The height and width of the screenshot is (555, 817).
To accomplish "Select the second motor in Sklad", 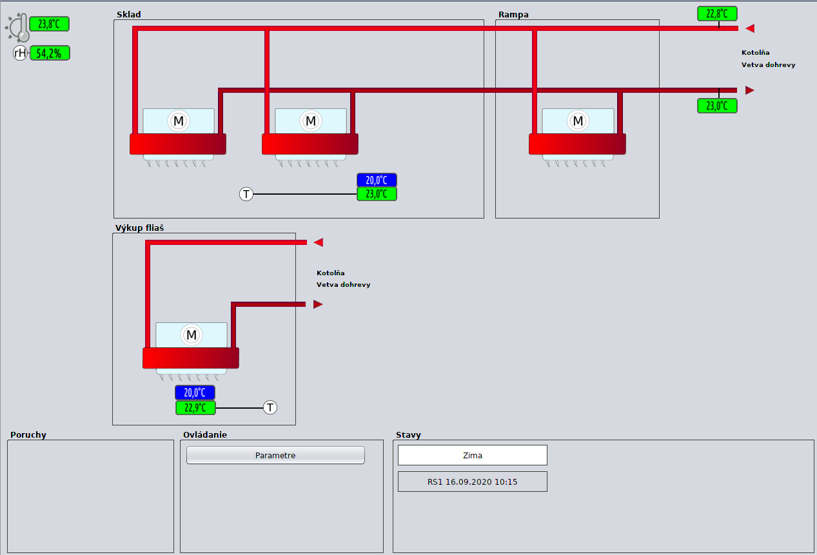I will click(311, 121).
